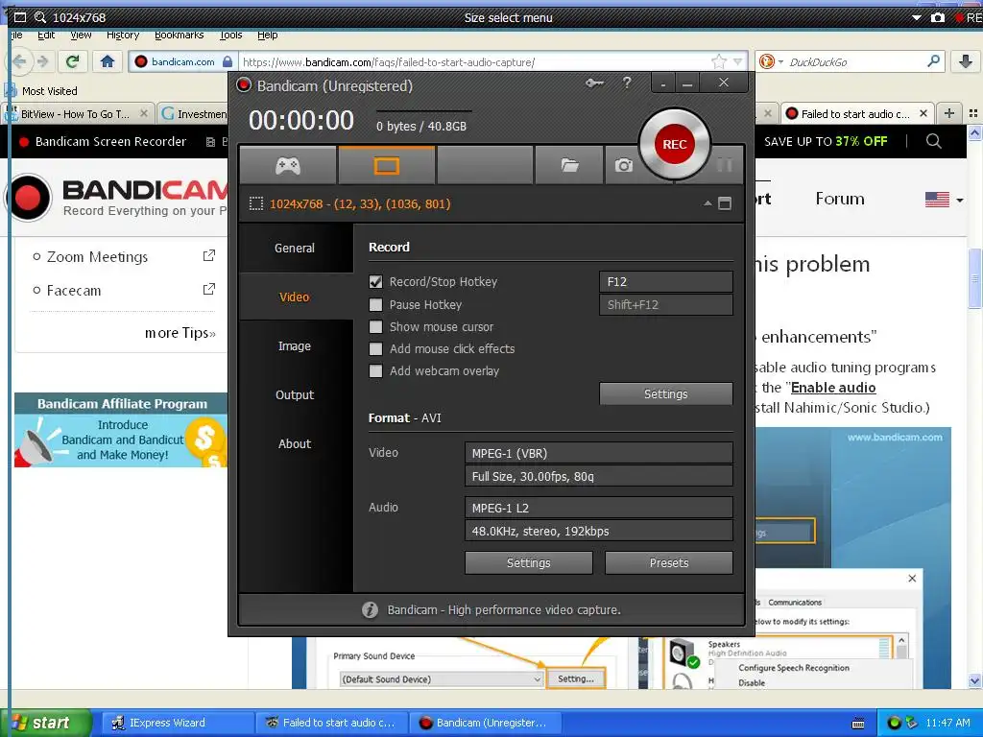Expand the target area up-arrow in Bandicam
Screen dimensions: 983x737
tap(707, 203)
